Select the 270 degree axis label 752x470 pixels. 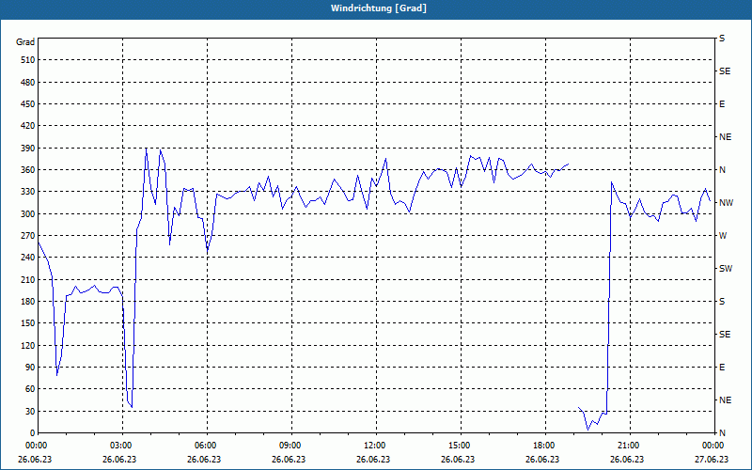[x=27, y=236]
